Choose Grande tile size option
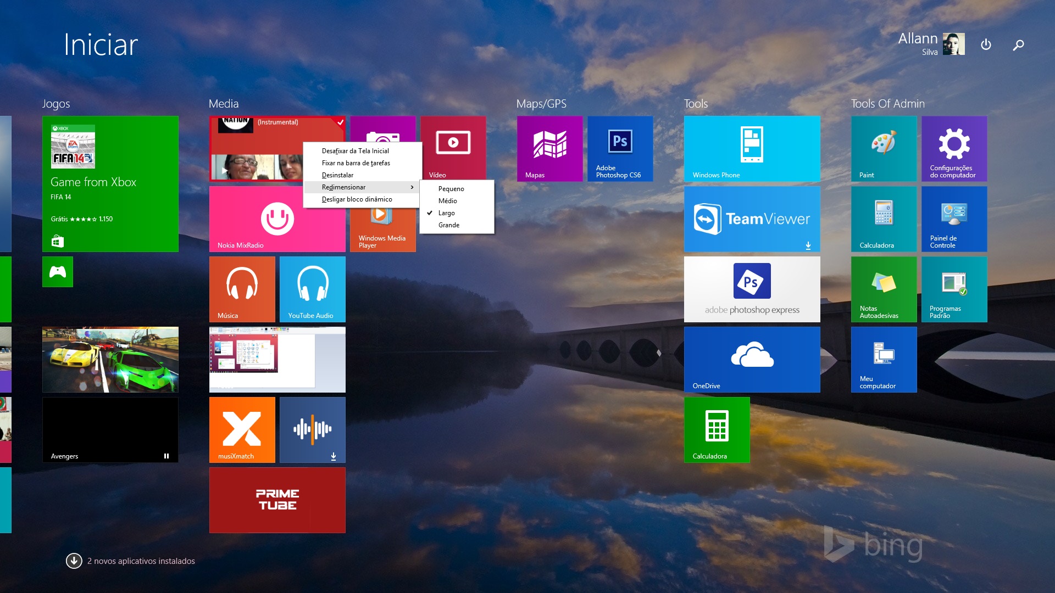Screen dimensions: 1055x593 (449, 225)
